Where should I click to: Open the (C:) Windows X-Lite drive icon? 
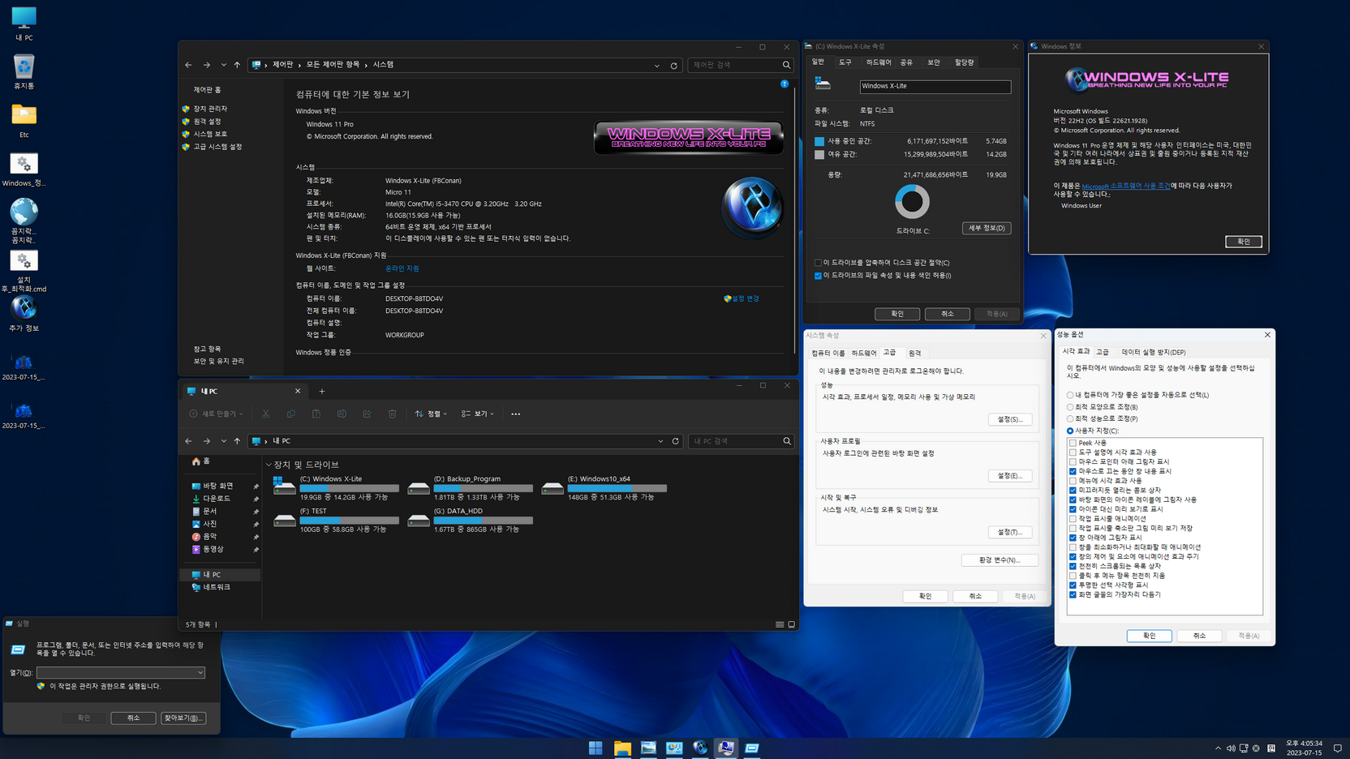(x=284, y=485)
